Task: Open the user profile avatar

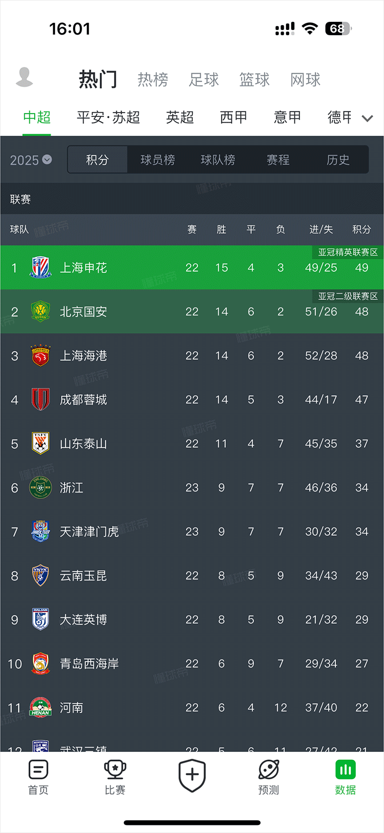Action: coord(25,78)
